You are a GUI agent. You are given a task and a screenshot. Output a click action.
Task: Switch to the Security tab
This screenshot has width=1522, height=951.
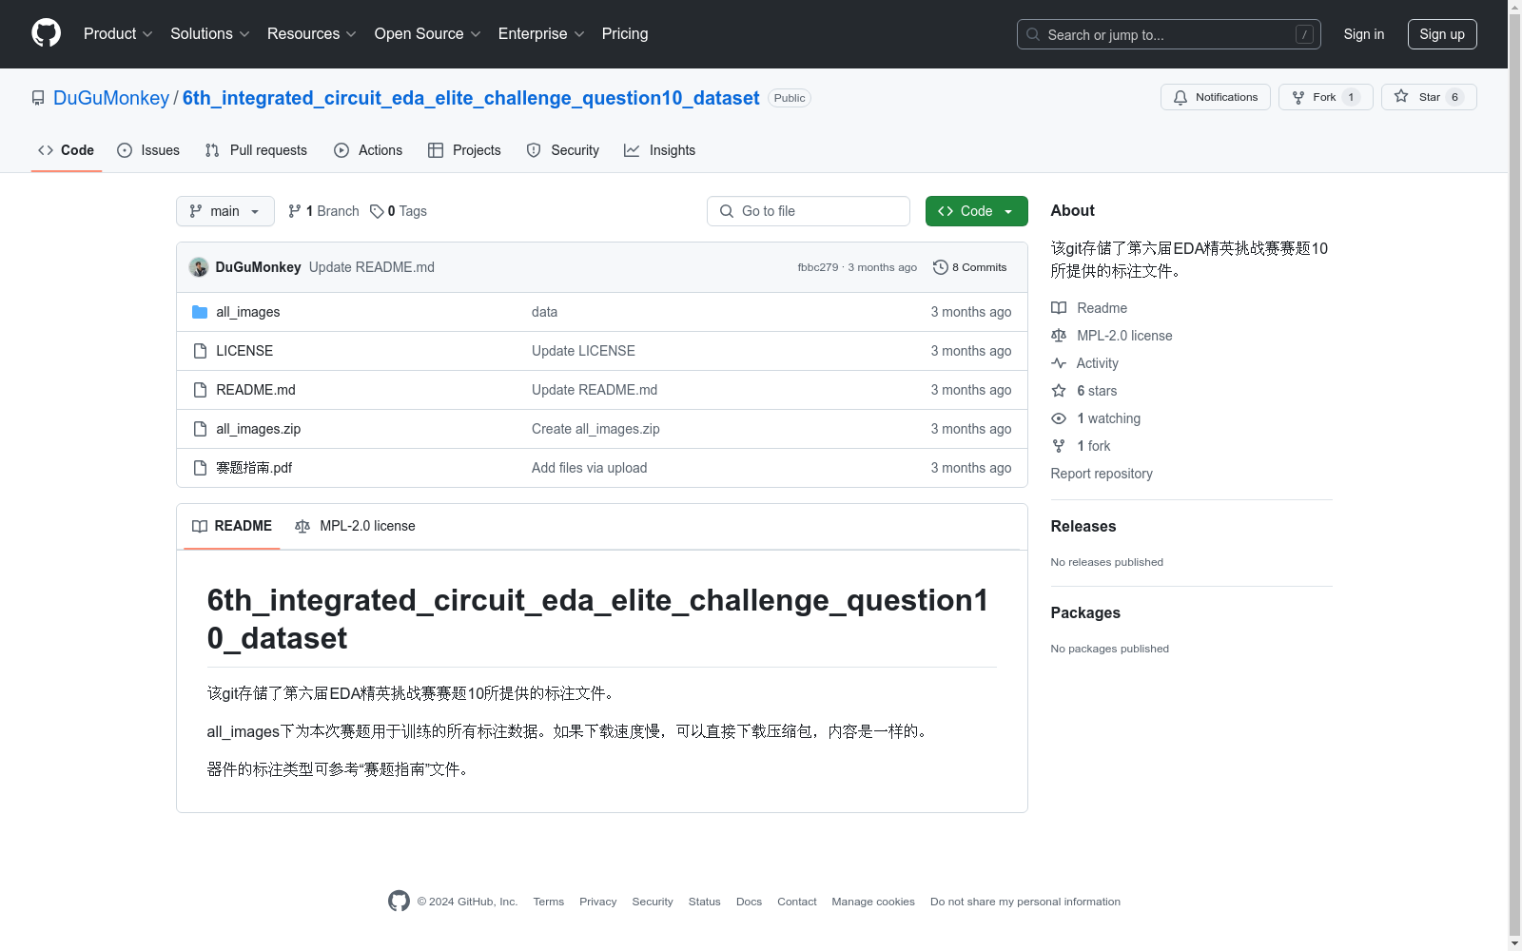(563, 150)
